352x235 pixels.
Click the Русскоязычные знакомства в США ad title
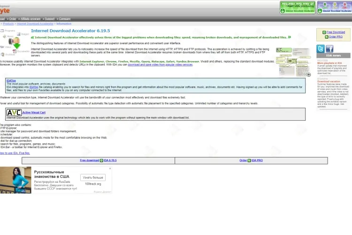[52, 174]
